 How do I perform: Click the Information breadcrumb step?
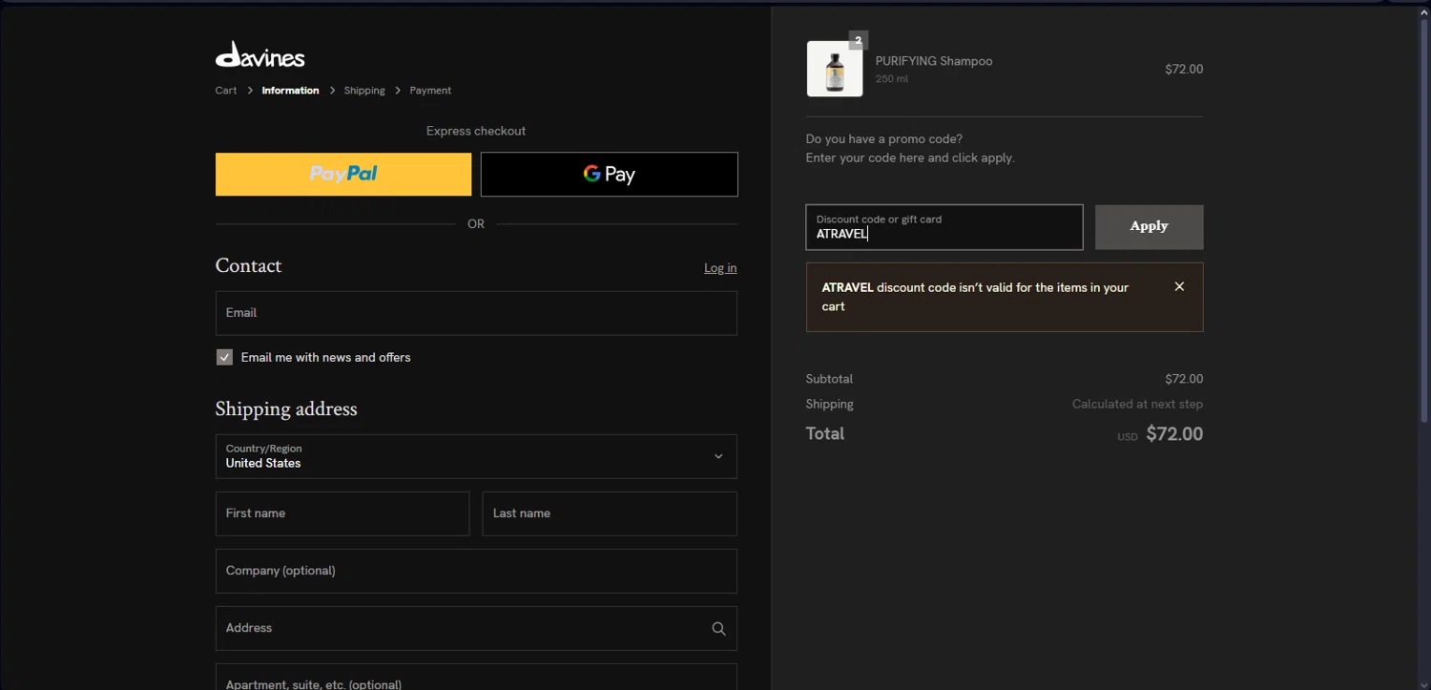click(290, 91)
